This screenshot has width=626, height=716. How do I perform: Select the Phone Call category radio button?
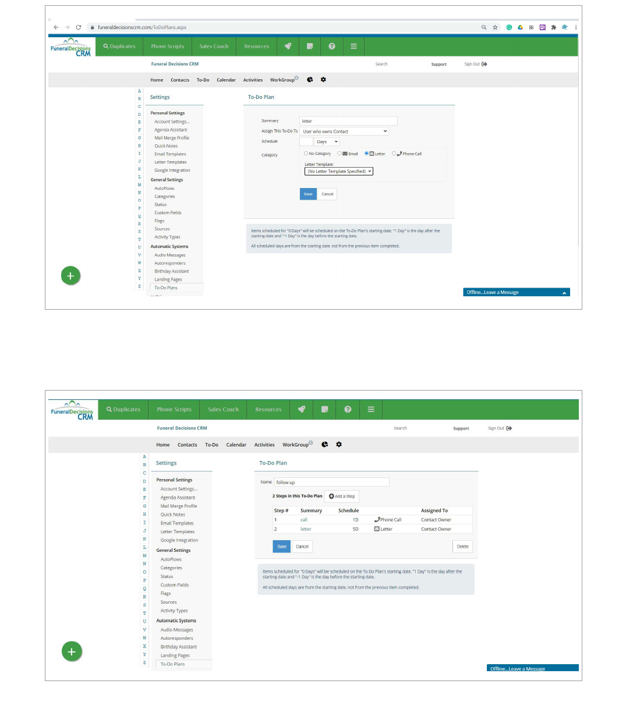click(x=394, y=154)
